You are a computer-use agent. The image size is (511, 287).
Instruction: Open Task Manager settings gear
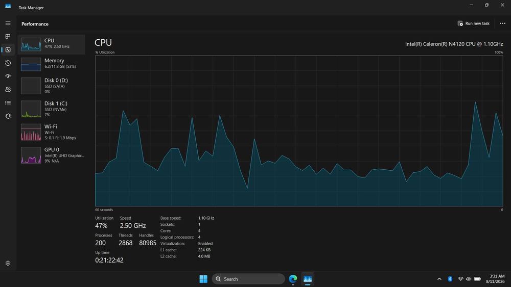point(8,263)
